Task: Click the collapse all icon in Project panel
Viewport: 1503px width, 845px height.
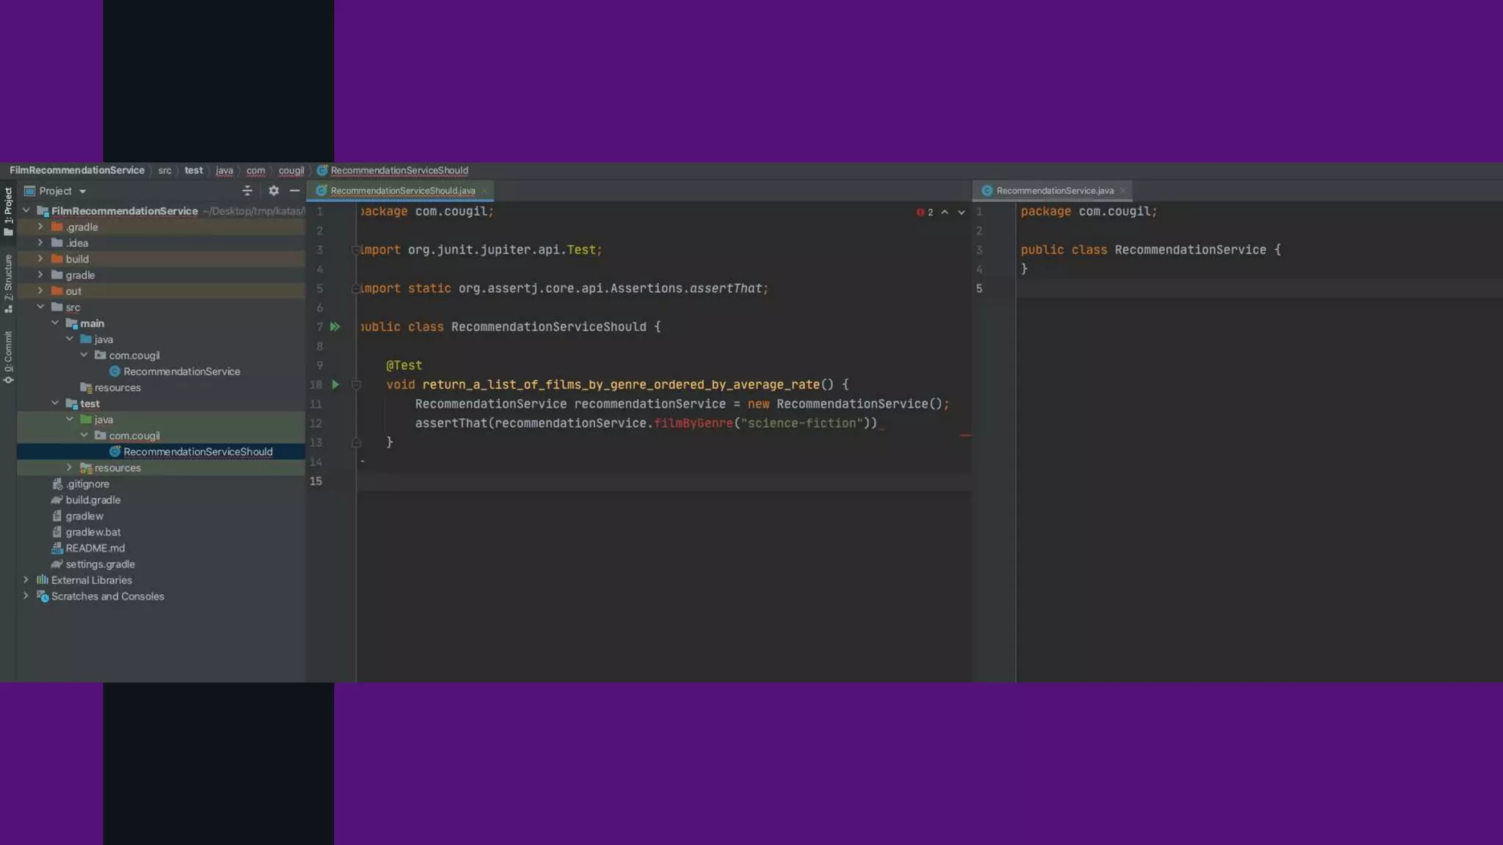Action: click(247, 191)
